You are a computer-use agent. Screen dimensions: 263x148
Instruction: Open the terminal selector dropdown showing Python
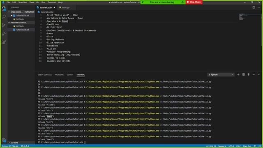coord(221,74)
